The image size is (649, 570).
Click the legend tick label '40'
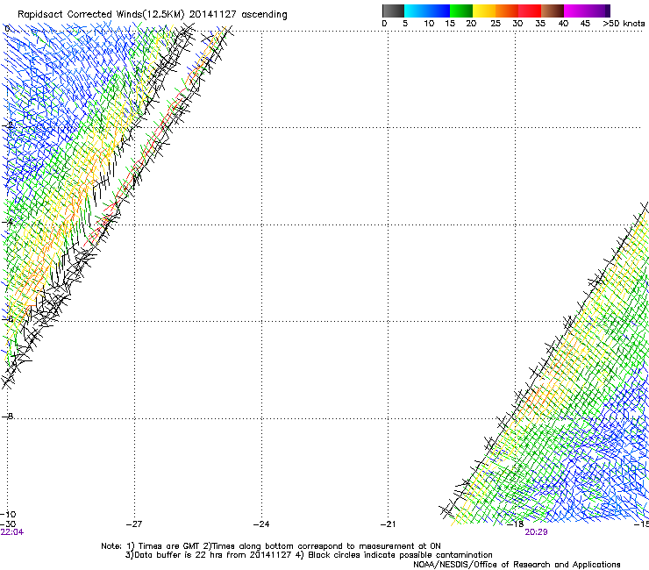tap(563, 24)
